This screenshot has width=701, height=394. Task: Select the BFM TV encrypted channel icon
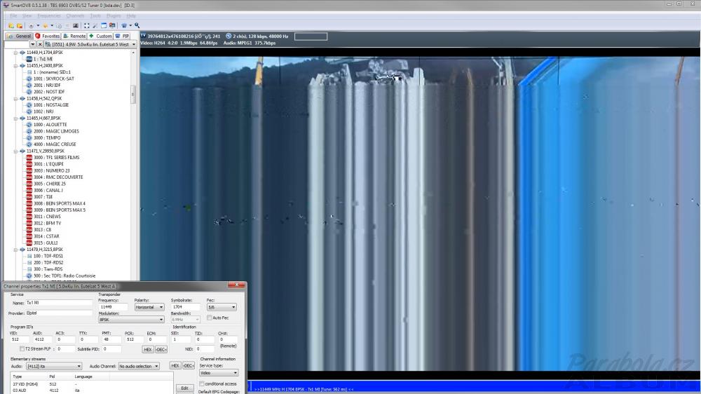pyautogui.click(x=29, y=223)
